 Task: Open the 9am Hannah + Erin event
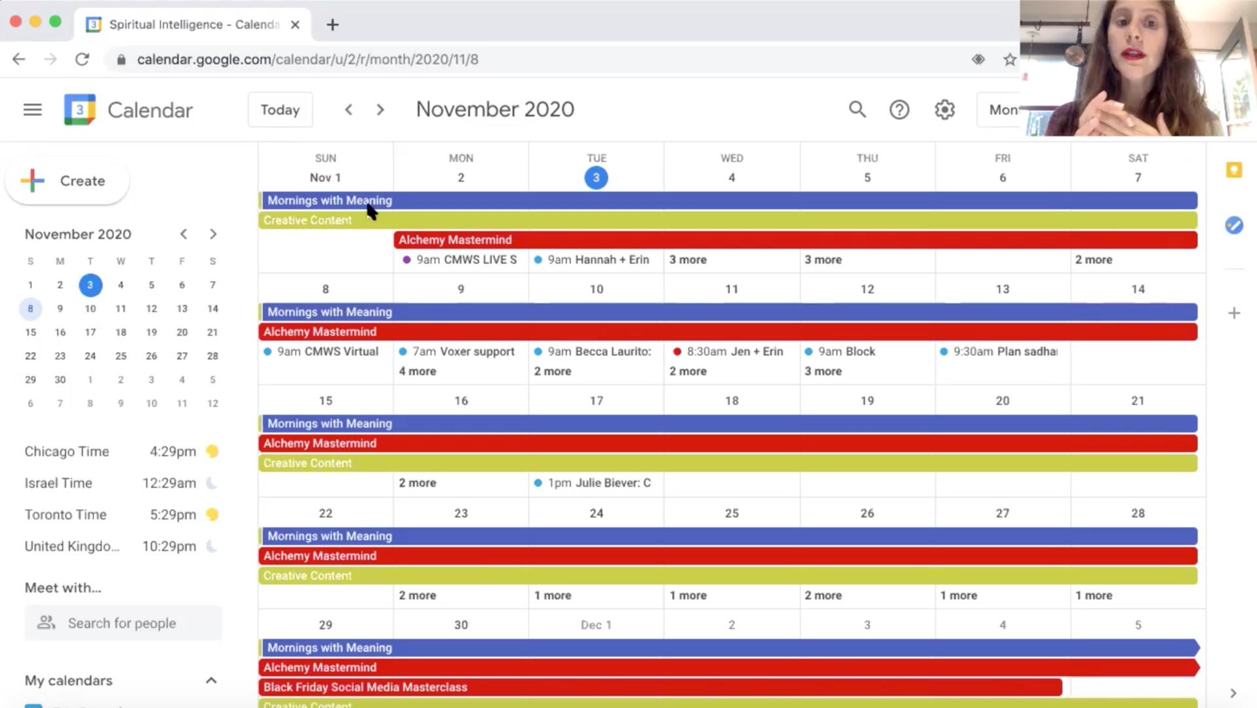tap(596, 260)
